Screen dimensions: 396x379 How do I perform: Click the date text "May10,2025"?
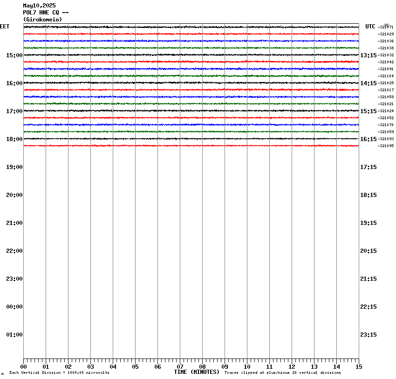(40, 6)
